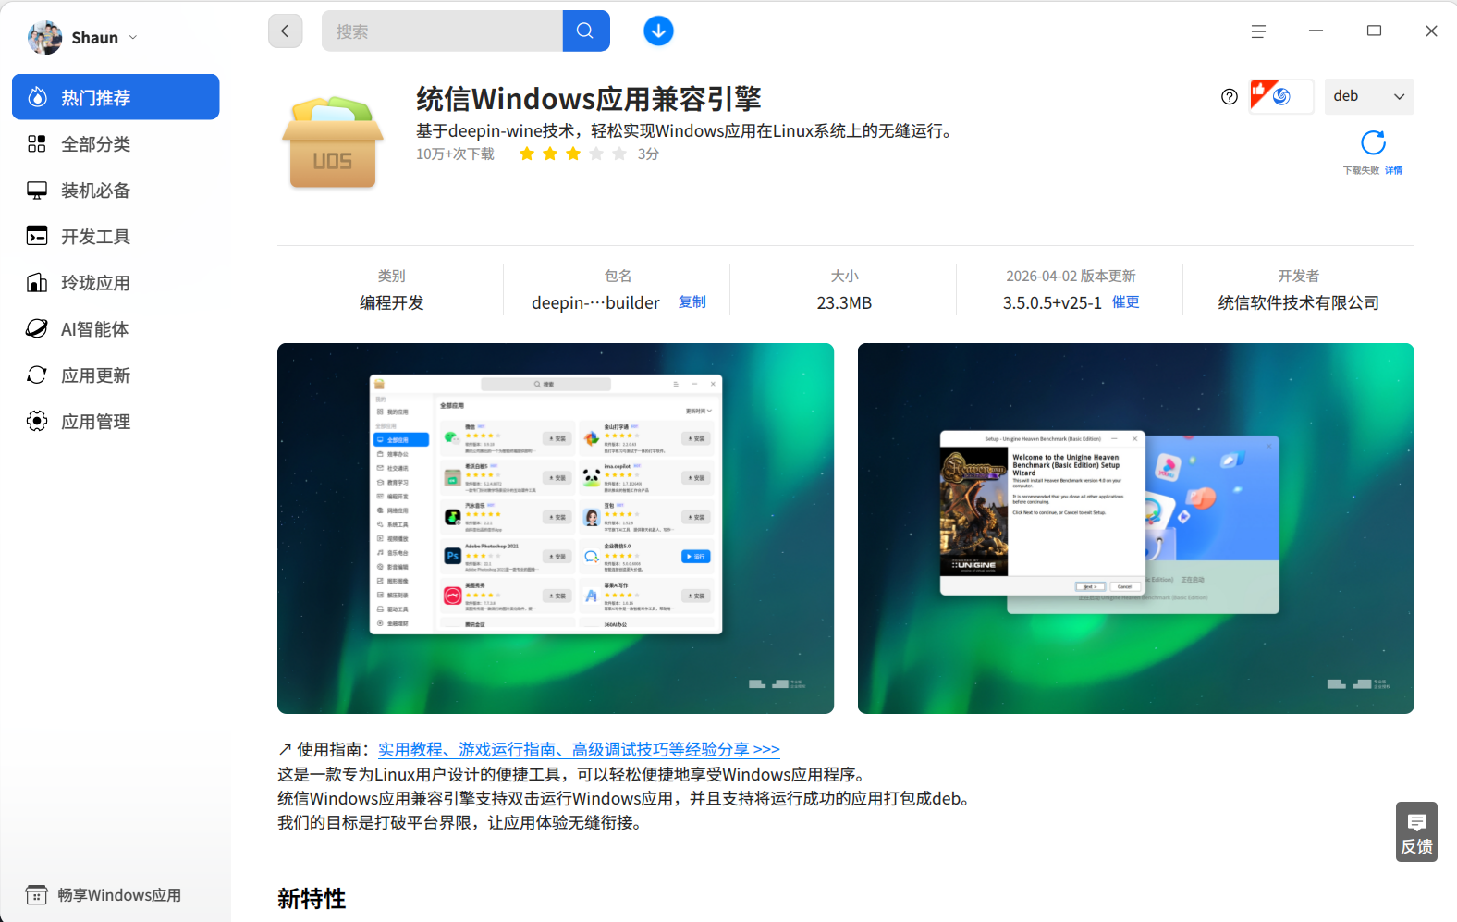Open the app list screenshot thumbnail
Viewport: 1457px width, 922px height.
(556, 528)
